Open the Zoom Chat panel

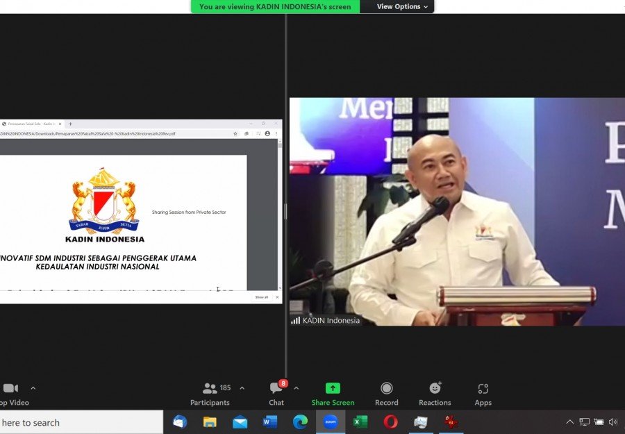point(276,394)
